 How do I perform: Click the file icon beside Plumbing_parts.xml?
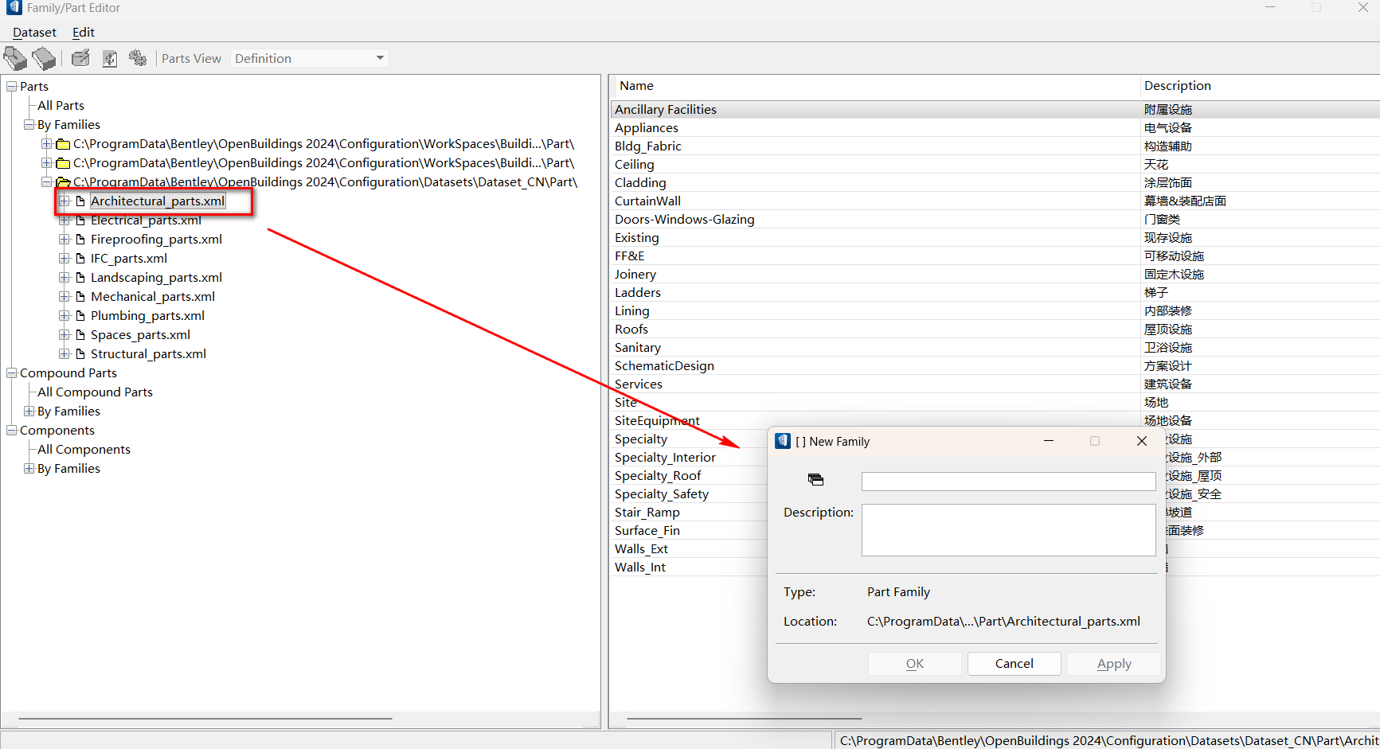coord(80,316)
